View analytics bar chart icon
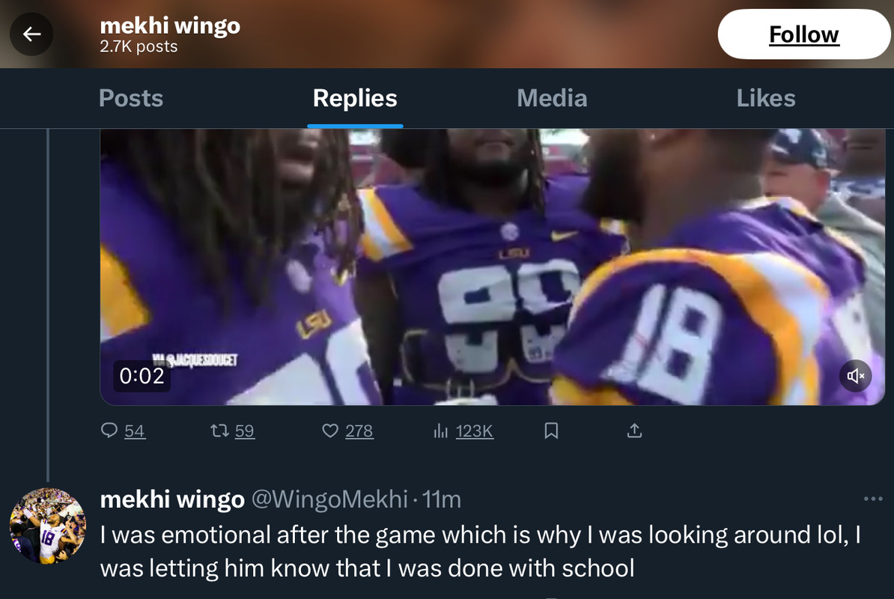 coord(440,431)
